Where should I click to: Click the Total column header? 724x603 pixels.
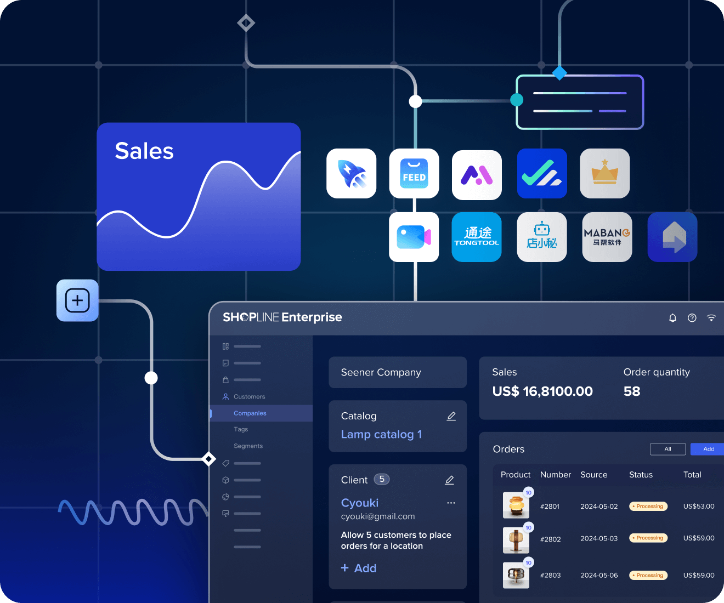[x=692, y=475]
